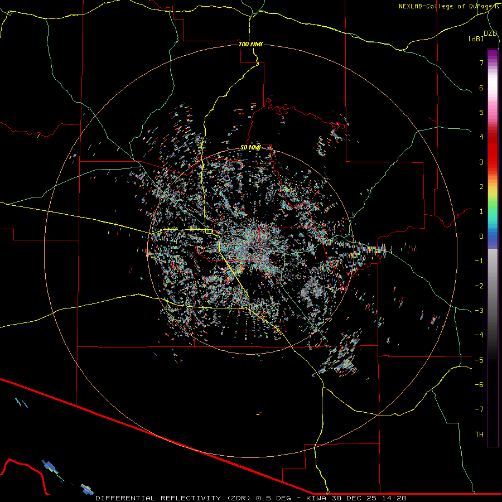Click the 100 NMI range ring label
This screenshot has width=502, height=502.
[250, 44]
